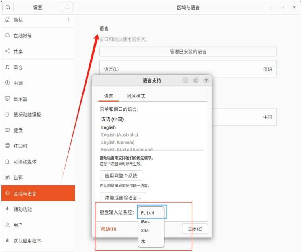
Task: Switch to the 地区格式 tab
Action: click(136, 96)
